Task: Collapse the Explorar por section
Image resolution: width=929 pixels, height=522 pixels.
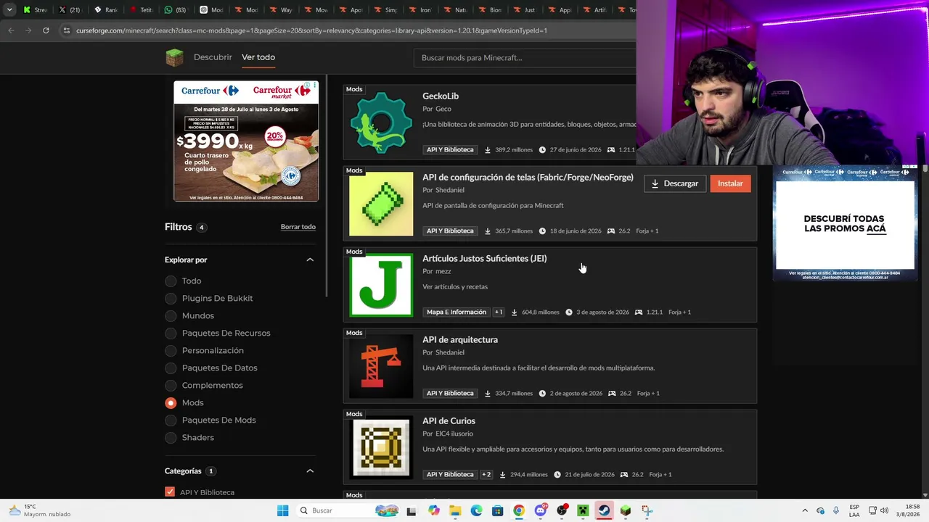Action: click(310, 260)
